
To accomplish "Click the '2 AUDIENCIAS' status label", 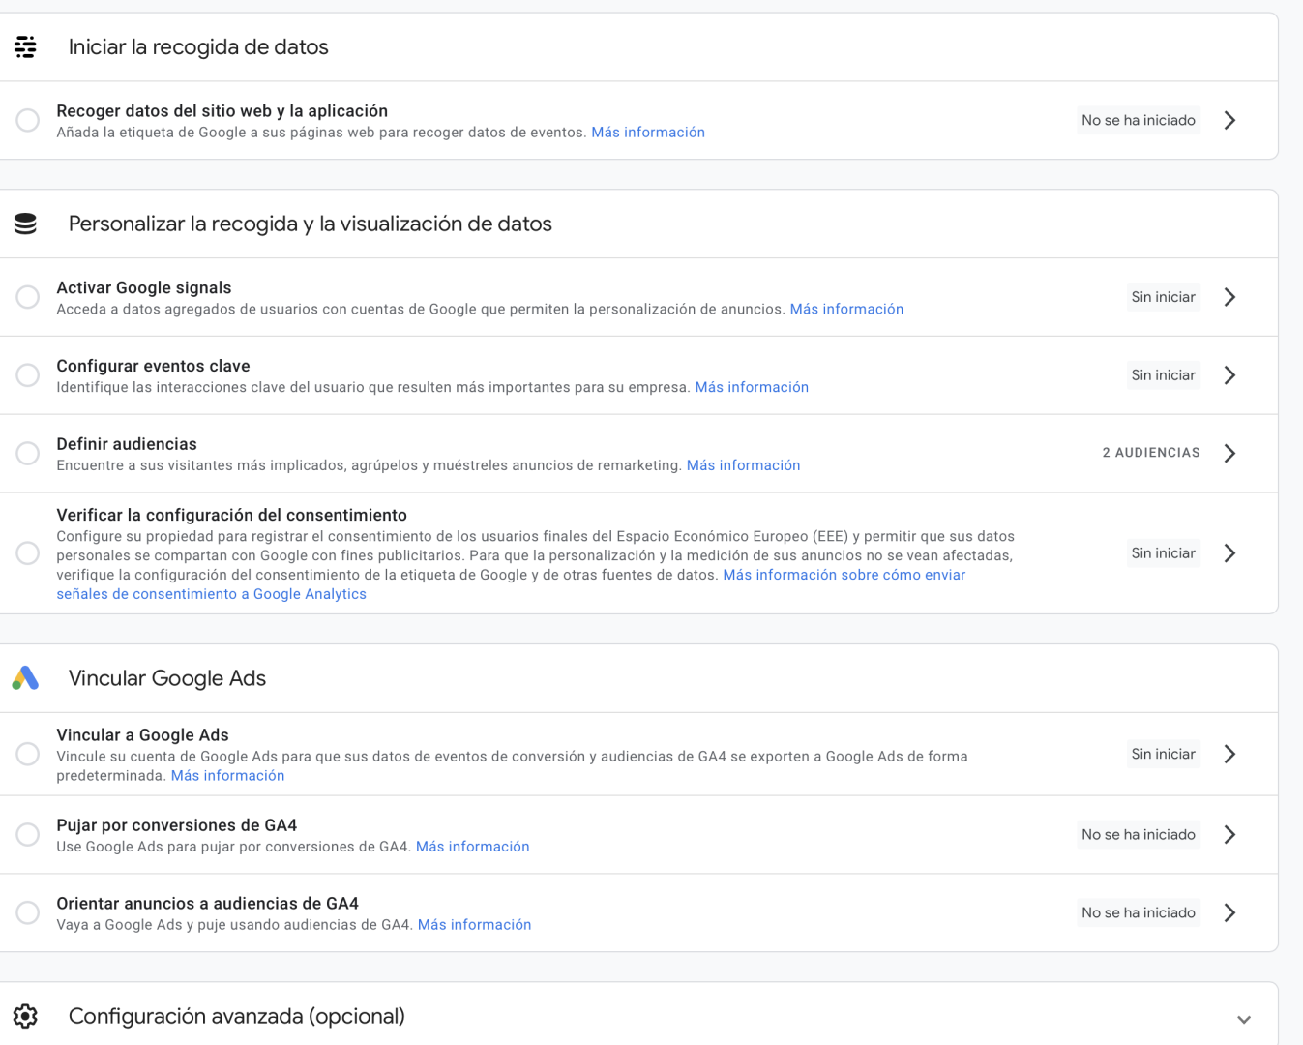I will [1151, 453].
